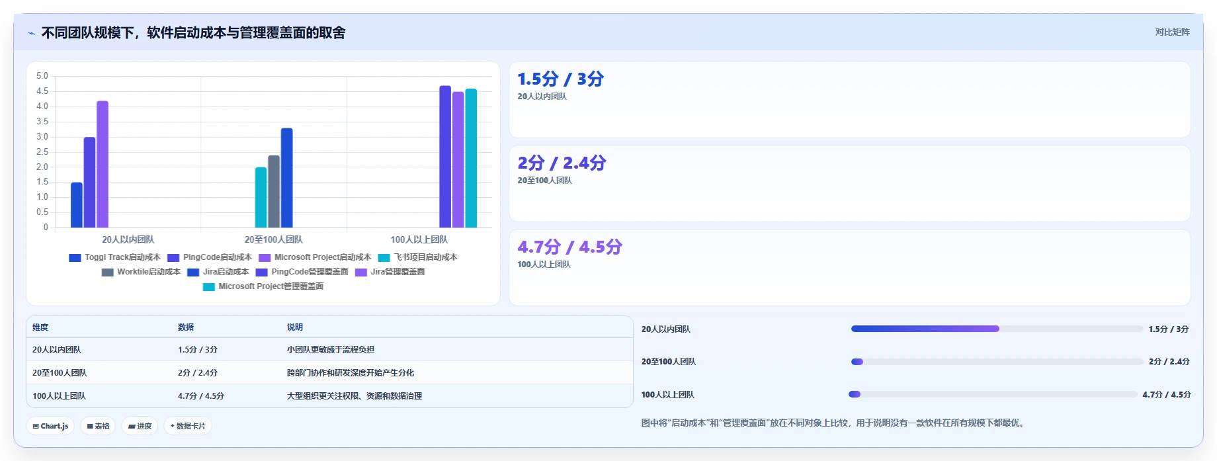
Task: Click the 2分 / 2.4分 value right of progress bar
Action: pos(1169,362)
